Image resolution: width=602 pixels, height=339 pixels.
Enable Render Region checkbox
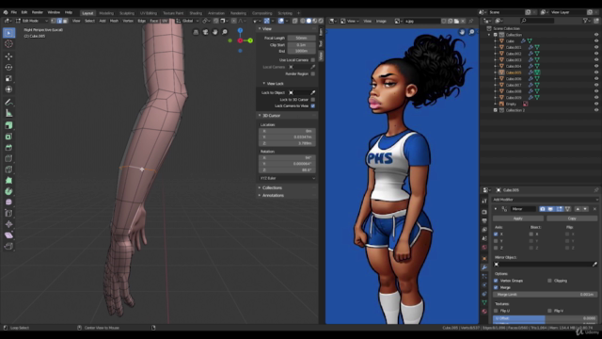pyautogui.click(x=313, y=73)
